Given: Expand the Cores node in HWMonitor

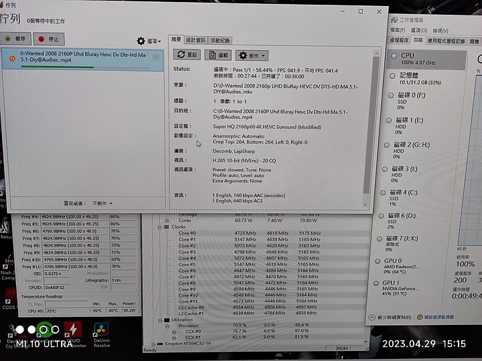Looking at the screenshot, I should tap(167, 221).
